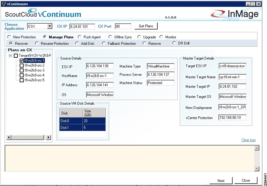Click the vCenter Protection field
267x186 pixels.
[x=232, y=118]
